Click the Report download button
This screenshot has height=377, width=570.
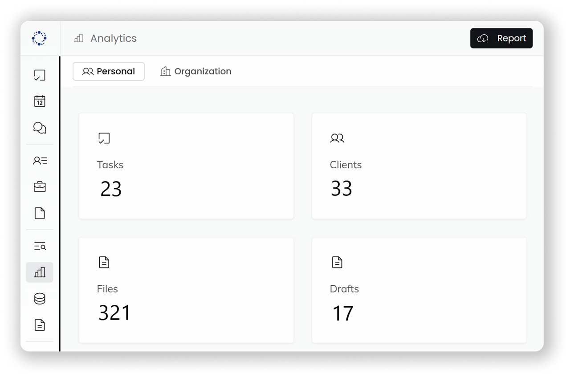(x=501, y=38)
